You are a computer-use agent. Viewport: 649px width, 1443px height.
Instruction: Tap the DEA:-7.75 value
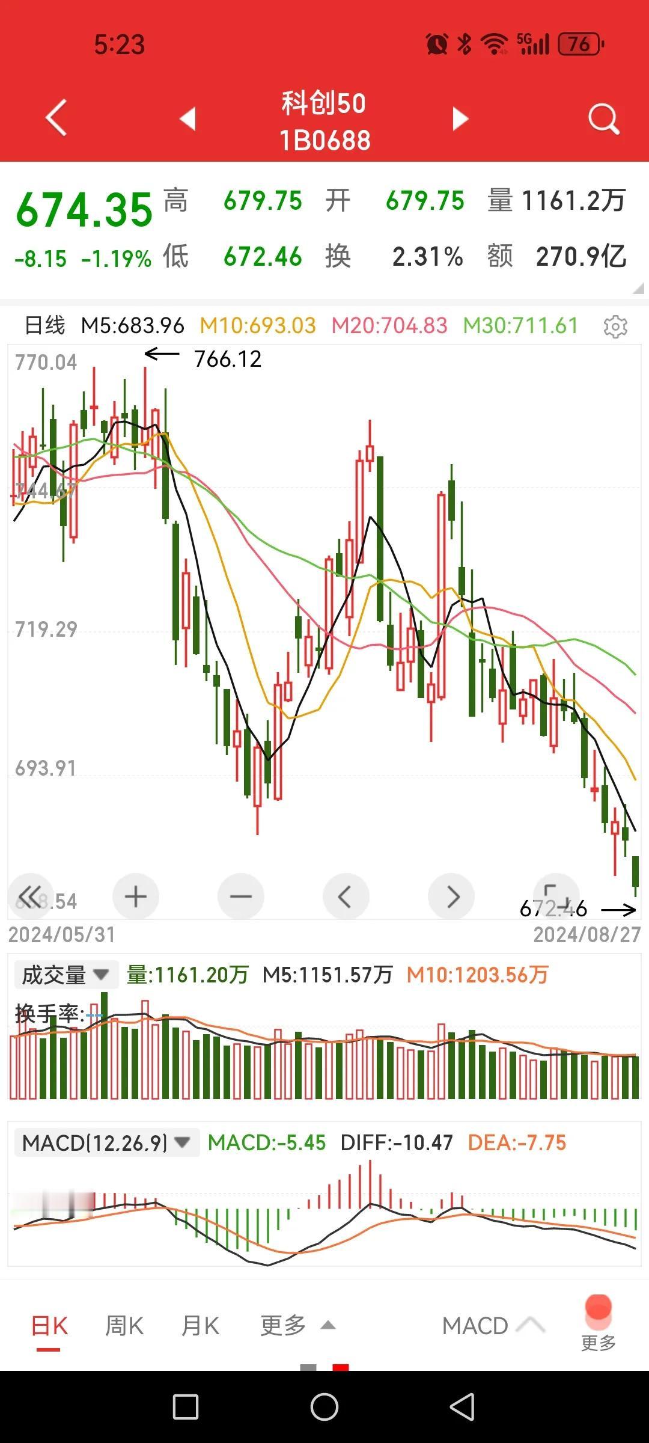(517, 1142)
